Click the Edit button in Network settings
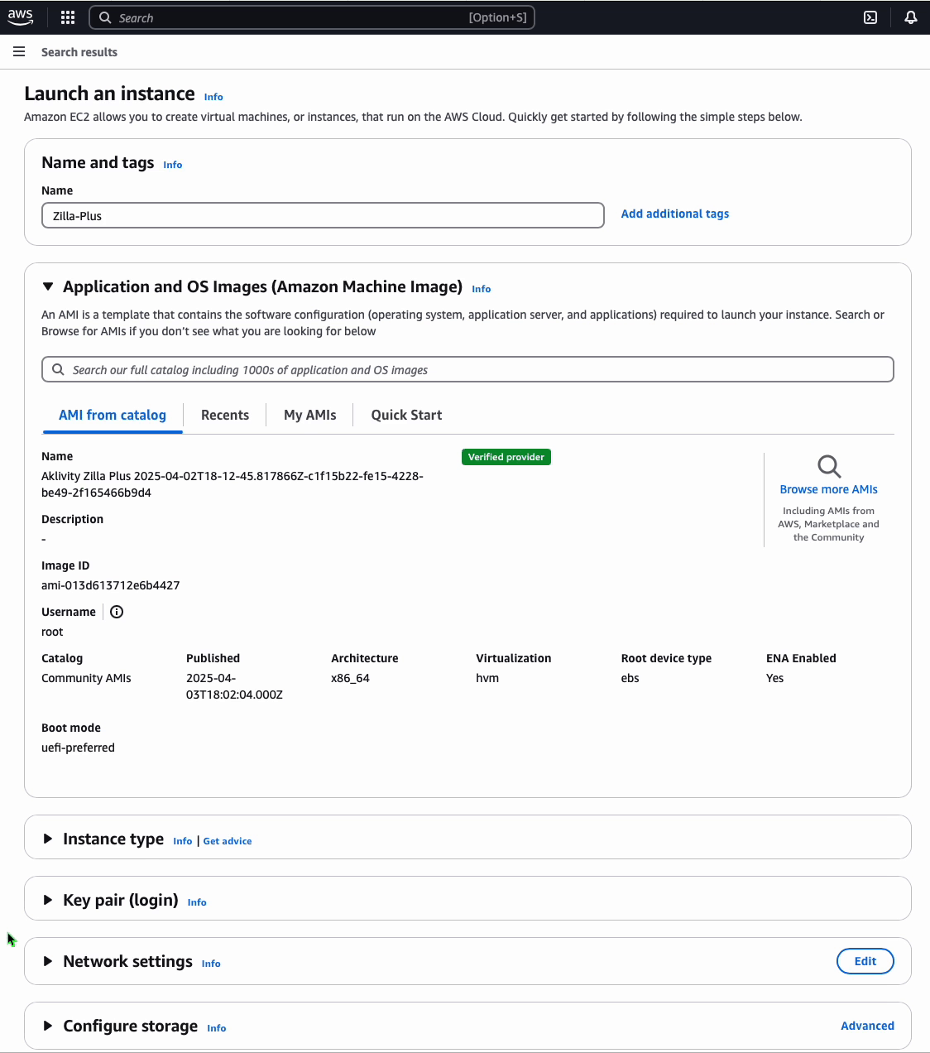Image resolution: width=930 pixels, height=1053 pixels. coord(865,961)
